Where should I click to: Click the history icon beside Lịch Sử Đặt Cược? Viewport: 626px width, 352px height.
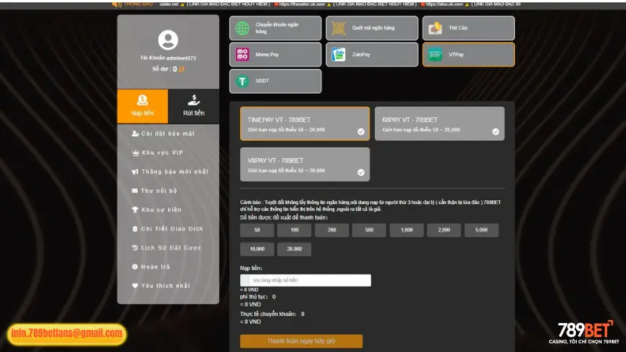point(135,248)
